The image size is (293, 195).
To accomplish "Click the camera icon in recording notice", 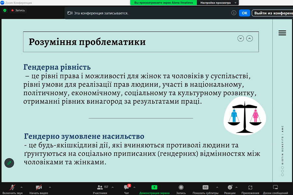I will pyautogui.click(x=70, y=13).
